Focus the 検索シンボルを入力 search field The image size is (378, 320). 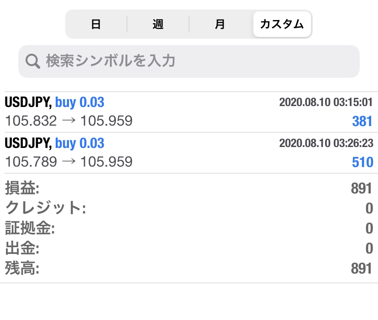point(189,61)
